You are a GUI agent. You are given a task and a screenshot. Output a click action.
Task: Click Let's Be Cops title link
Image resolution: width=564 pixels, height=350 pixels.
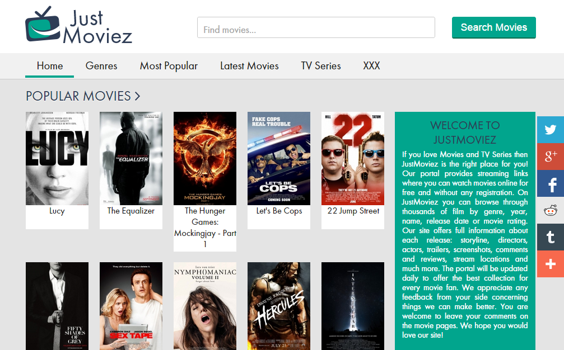[279, 211]
